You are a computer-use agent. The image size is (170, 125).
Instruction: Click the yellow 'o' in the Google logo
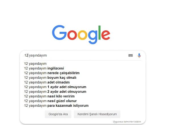[82, 35]
